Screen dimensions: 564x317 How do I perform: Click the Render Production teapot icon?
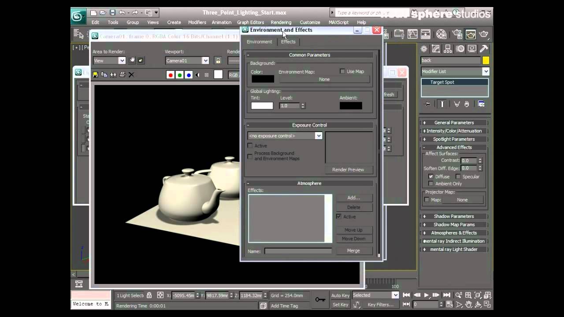point(484,34)
